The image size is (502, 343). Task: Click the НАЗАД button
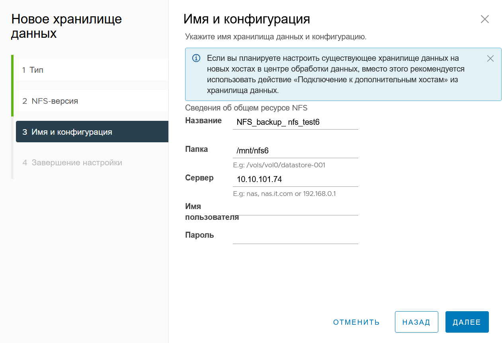coord(416,322)
